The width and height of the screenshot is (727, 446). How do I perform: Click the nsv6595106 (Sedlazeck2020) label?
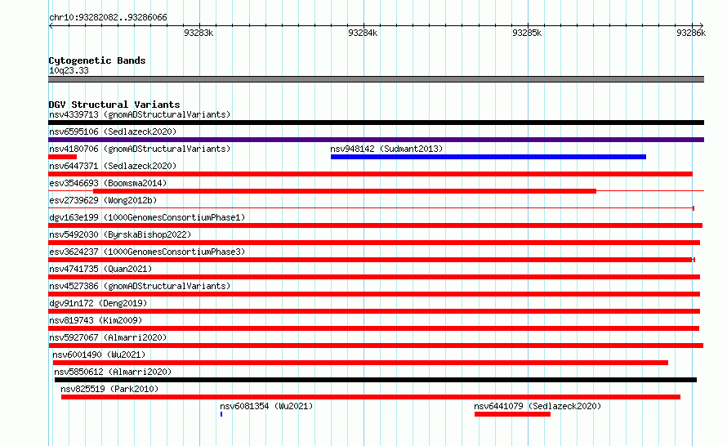point(113,132)
